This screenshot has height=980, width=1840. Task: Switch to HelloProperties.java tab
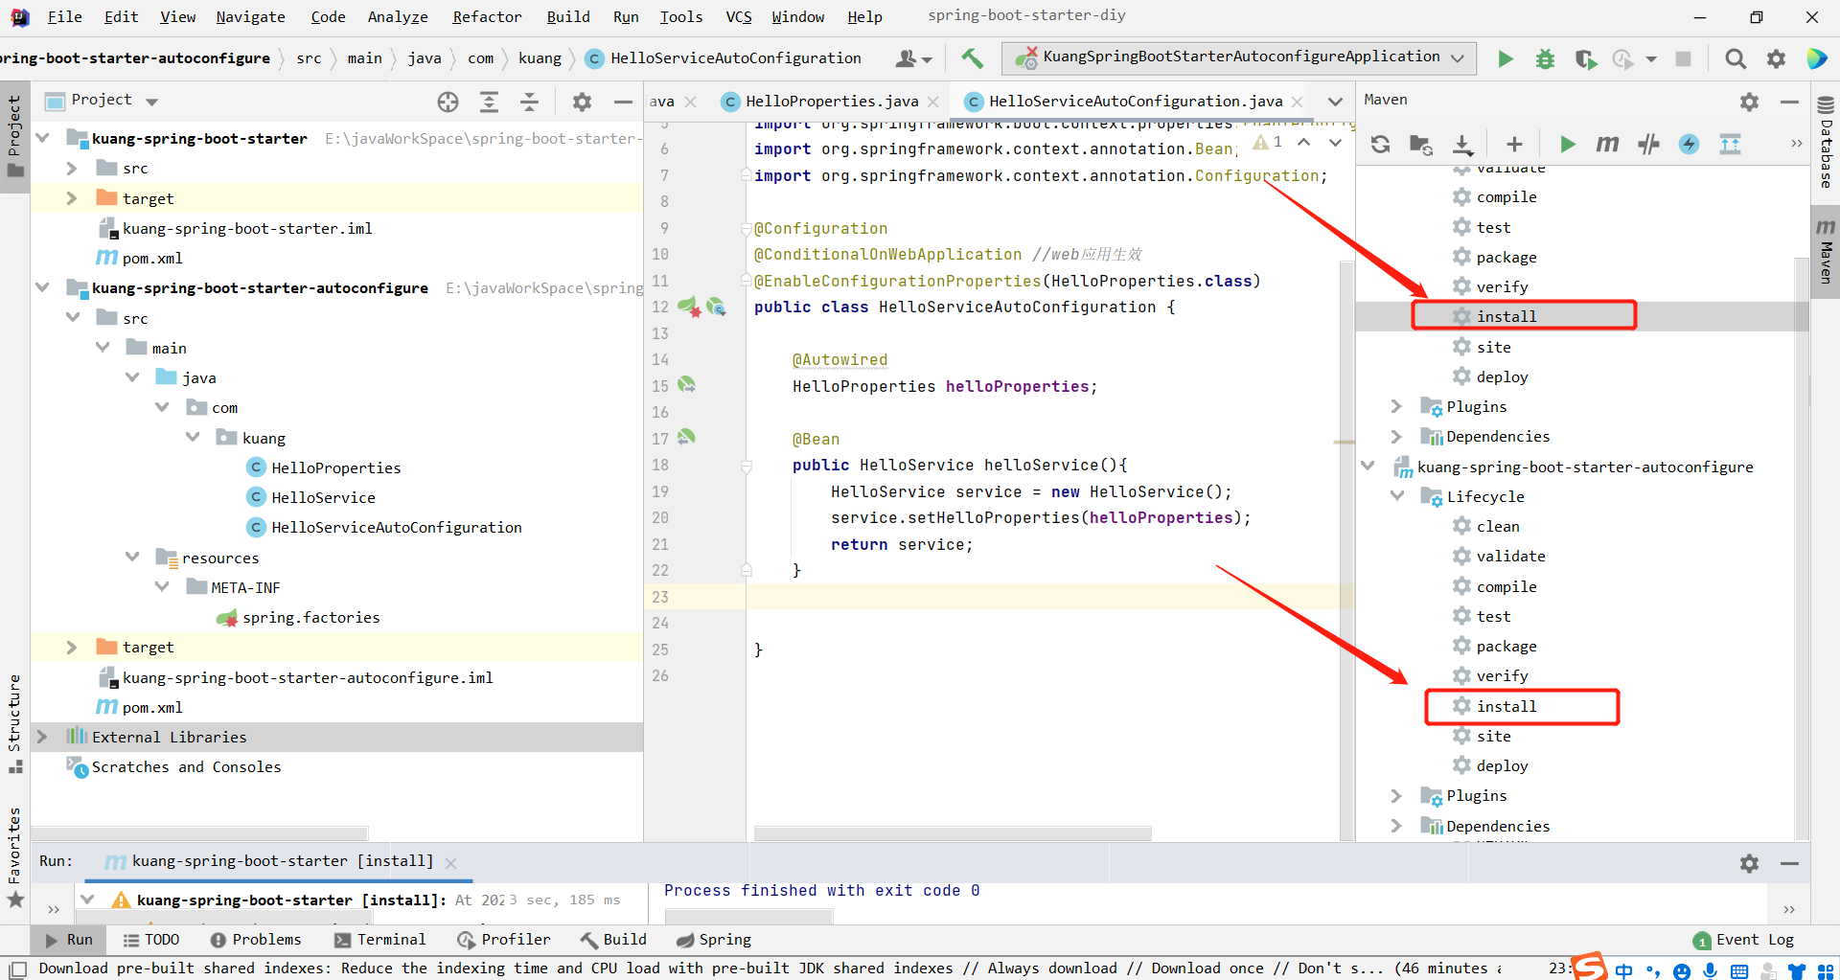click(832, 102)
